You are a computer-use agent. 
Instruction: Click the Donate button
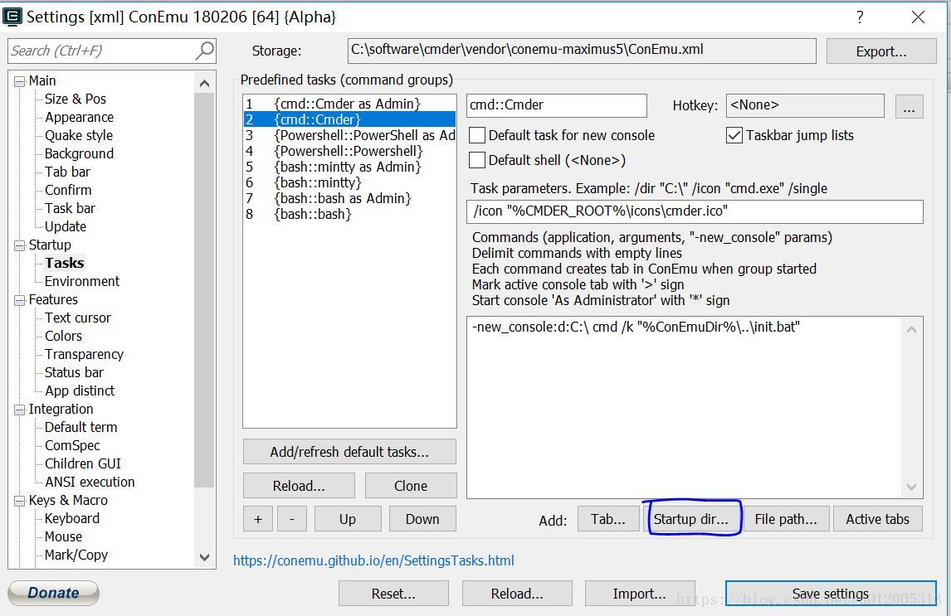point(53,593)
